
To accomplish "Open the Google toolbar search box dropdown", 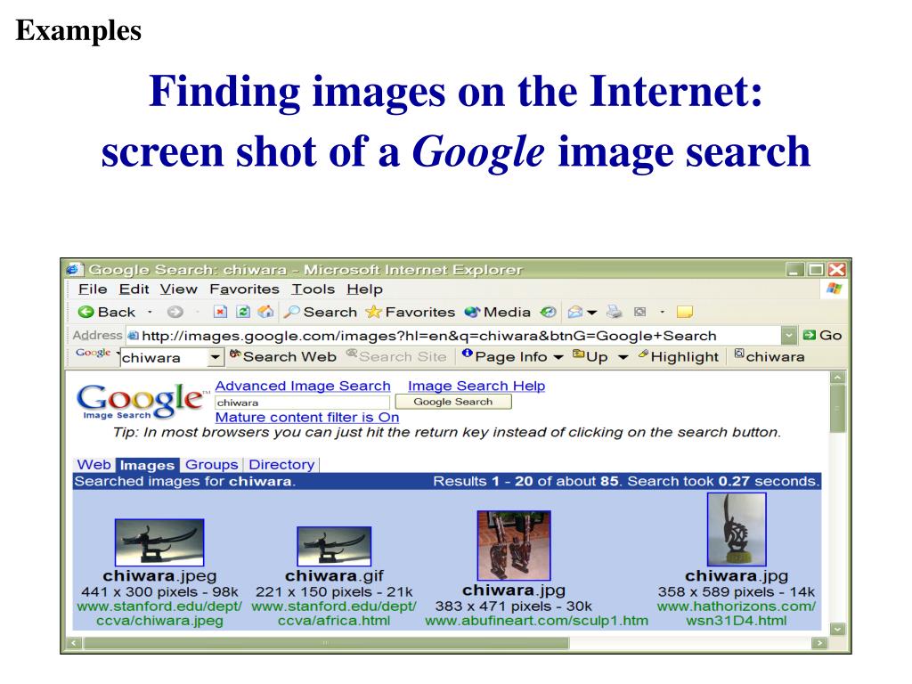I will coord(216,357).
